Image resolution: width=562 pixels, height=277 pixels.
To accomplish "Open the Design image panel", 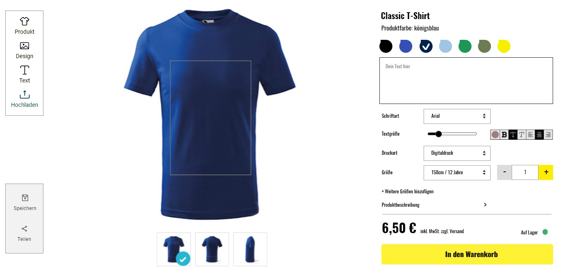I will coord(24,50).
